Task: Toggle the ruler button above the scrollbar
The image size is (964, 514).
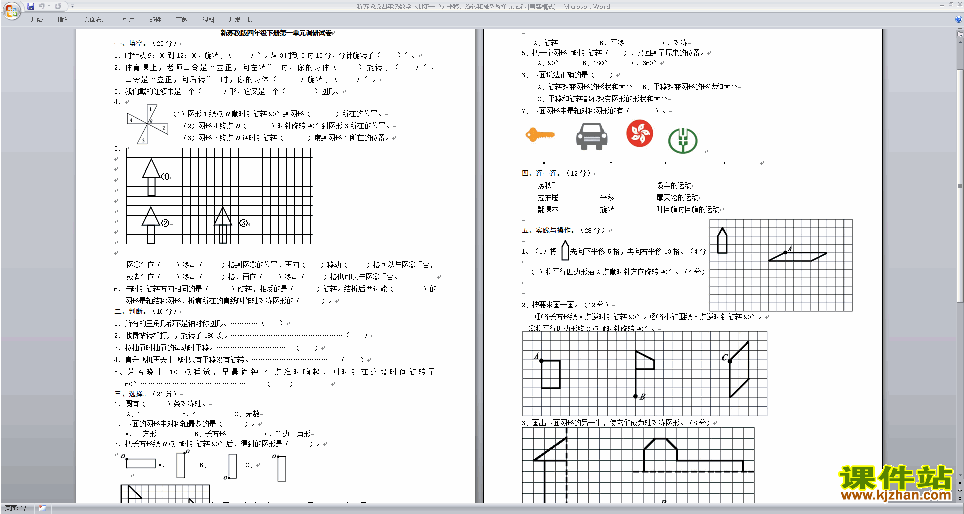Action: (x=960, y=34)
